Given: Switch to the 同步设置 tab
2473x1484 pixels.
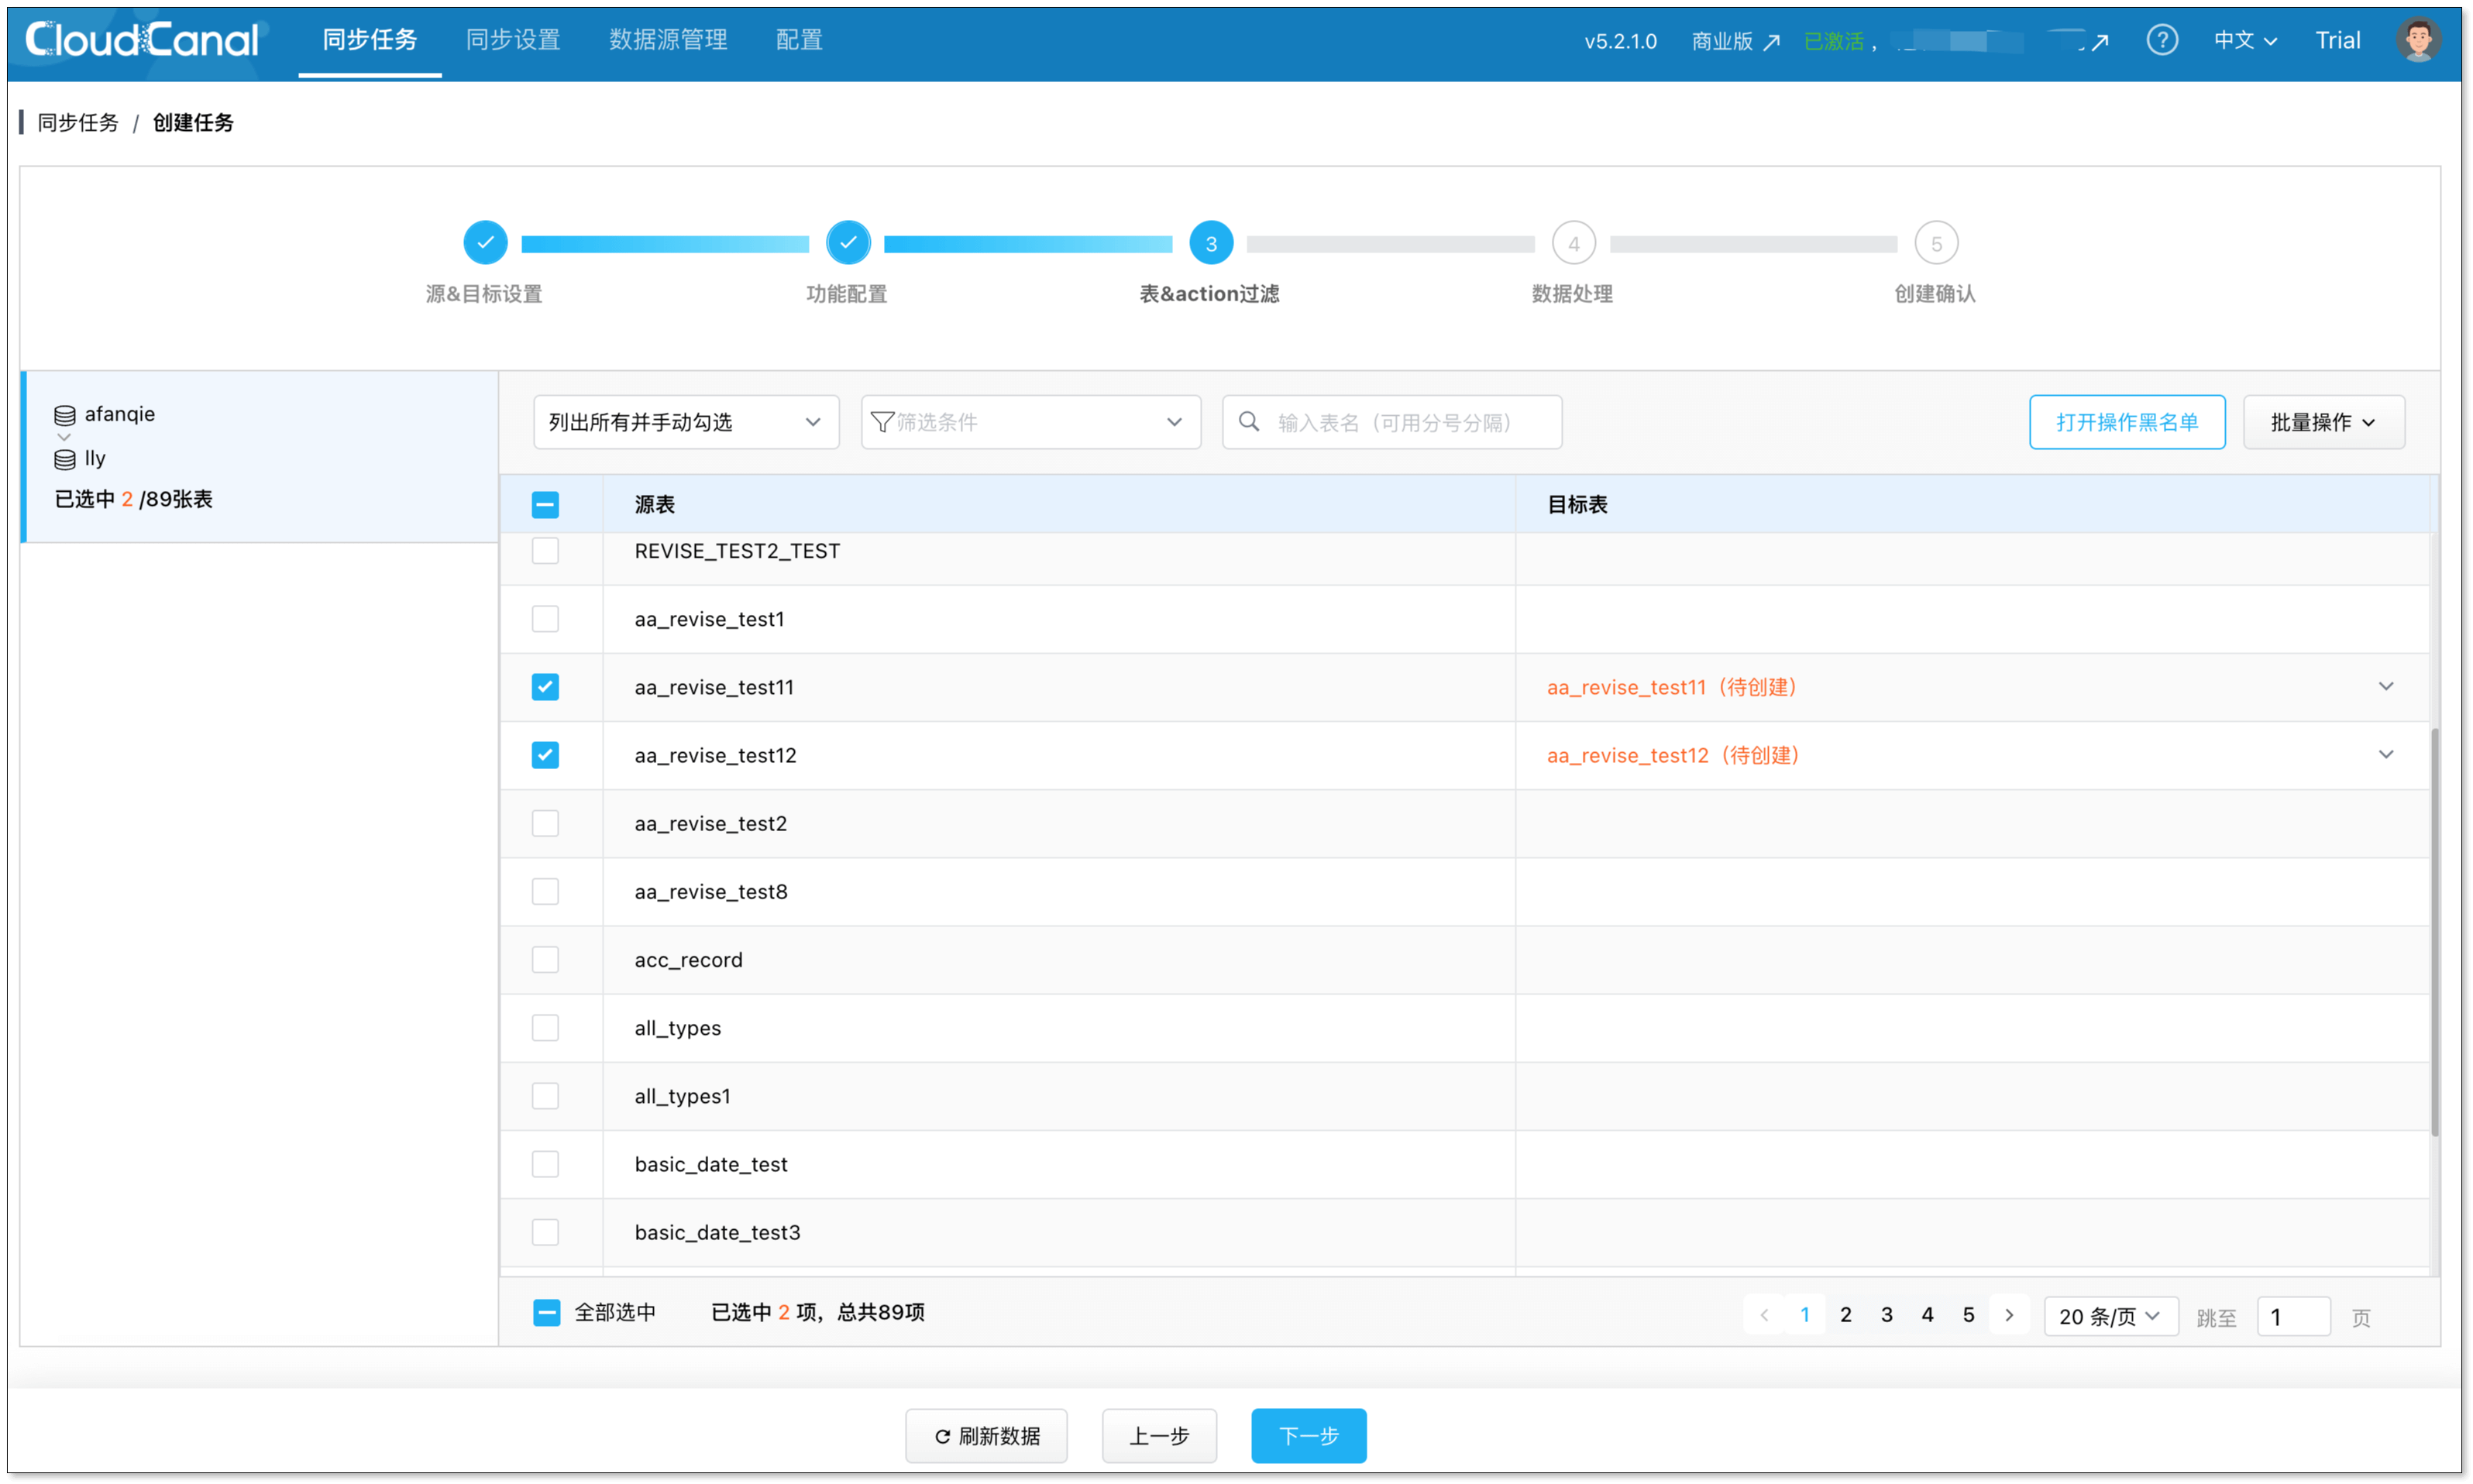Looking at the screenshot, I should [512, 40].
